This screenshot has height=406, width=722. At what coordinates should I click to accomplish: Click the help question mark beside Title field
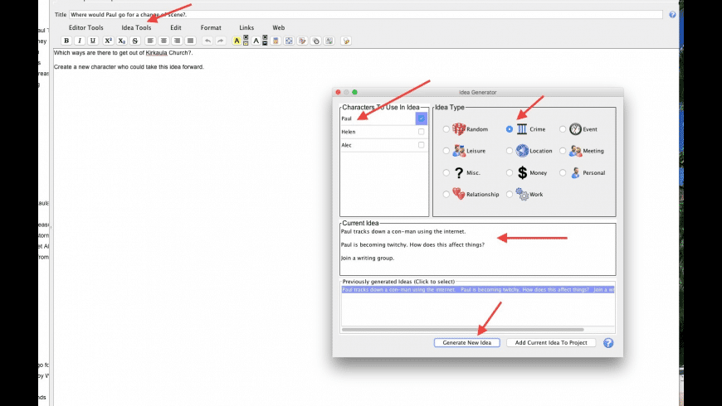pos(672,15)
